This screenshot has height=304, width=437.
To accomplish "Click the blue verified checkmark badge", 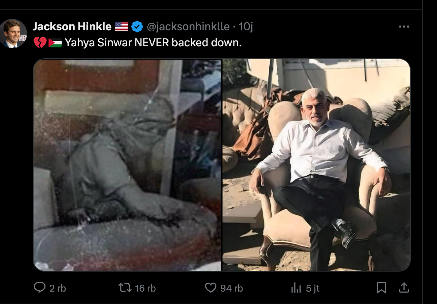I will tap(137, 27).
